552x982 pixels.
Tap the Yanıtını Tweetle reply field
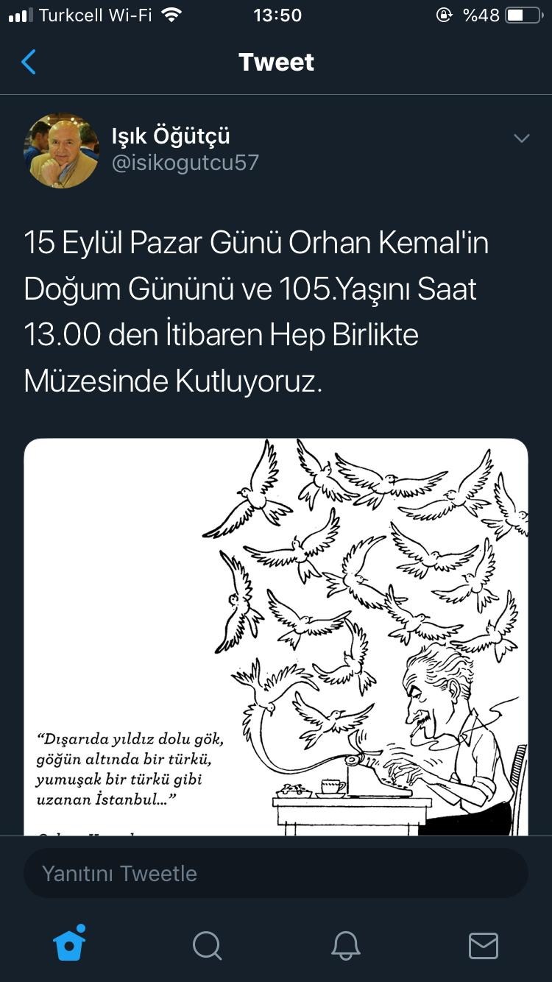coord(276,874)
